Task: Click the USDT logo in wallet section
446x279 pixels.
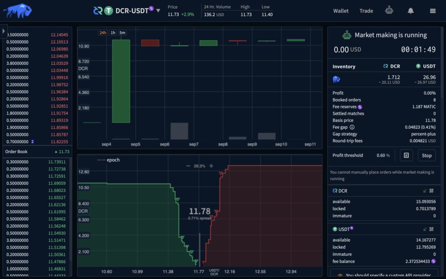Action: pos(335,229)
